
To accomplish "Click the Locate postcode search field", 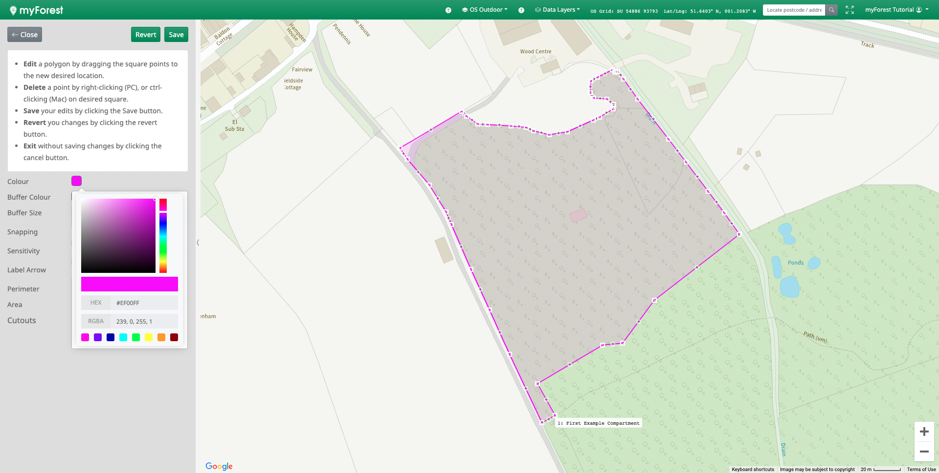I will (x=794, y=10).
